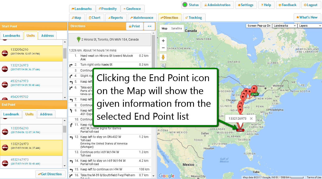
Task: Open the Layers dropdown on map
Action: pos(309,26)
